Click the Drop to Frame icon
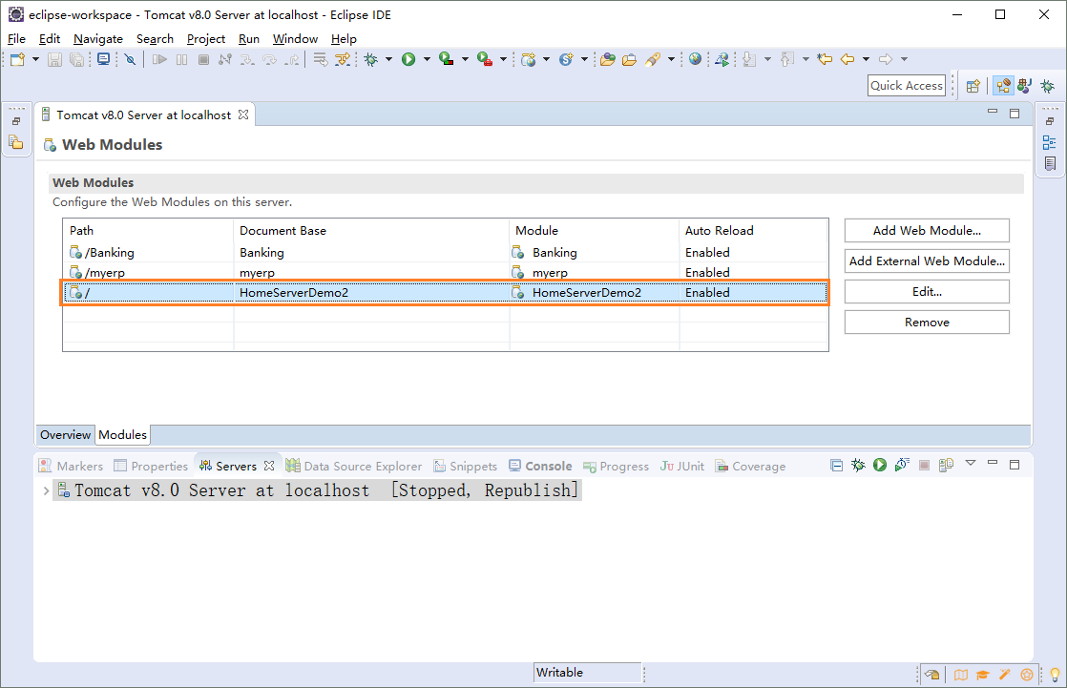Image resolution: width=1067 pixels, height=688 pixels. pyautogui.click(x=321, y=59)
